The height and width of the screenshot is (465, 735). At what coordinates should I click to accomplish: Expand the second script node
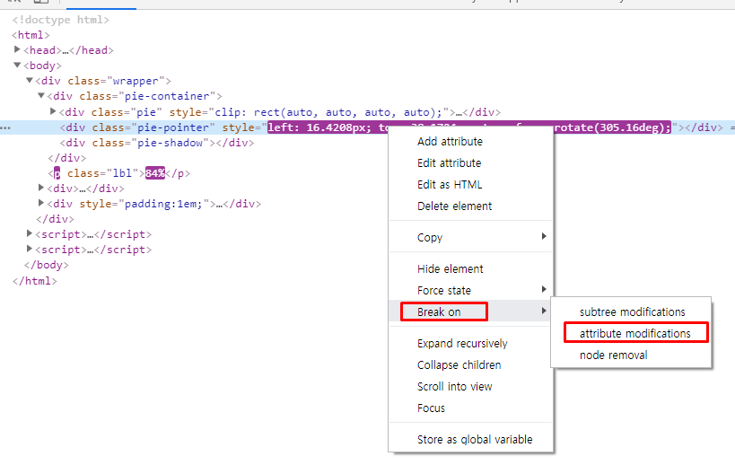click(x=29, y=249)
